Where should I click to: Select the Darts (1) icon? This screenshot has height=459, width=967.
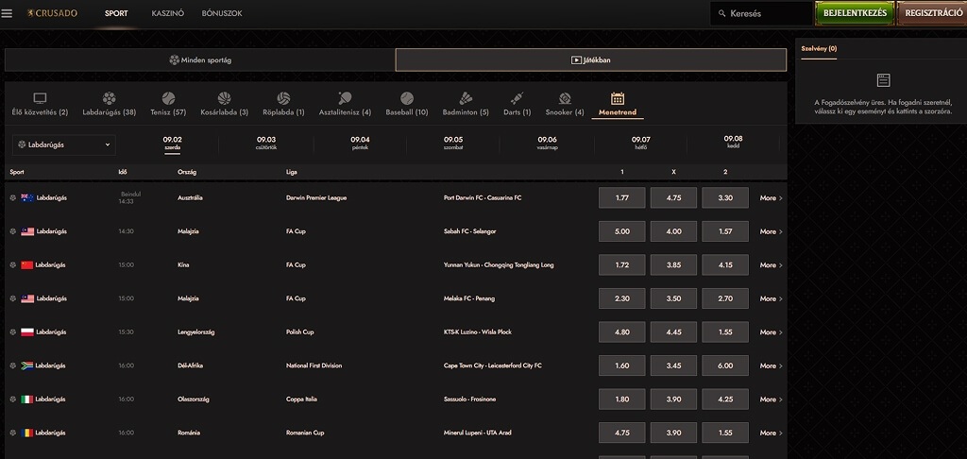tap(517, 98)
